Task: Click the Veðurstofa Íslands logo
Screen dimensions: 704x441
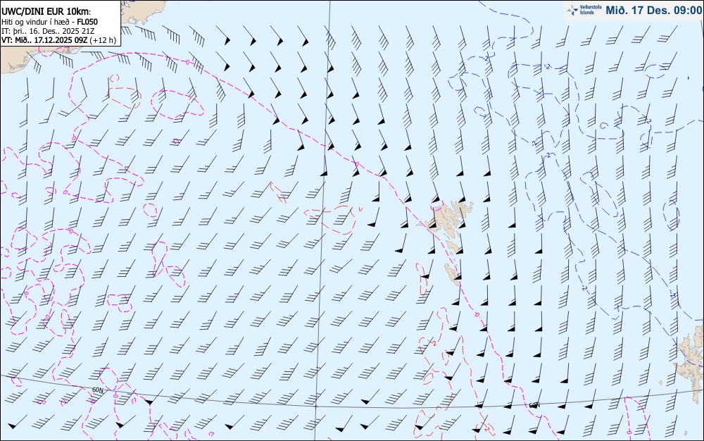Action: click(x=584, y=10)
